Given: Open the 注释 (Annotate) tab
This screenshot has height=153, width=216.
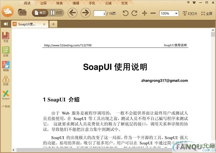Looking at the screenshot, I should [43, 3].
